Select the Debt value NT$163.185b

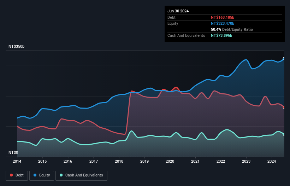point(223,17)
